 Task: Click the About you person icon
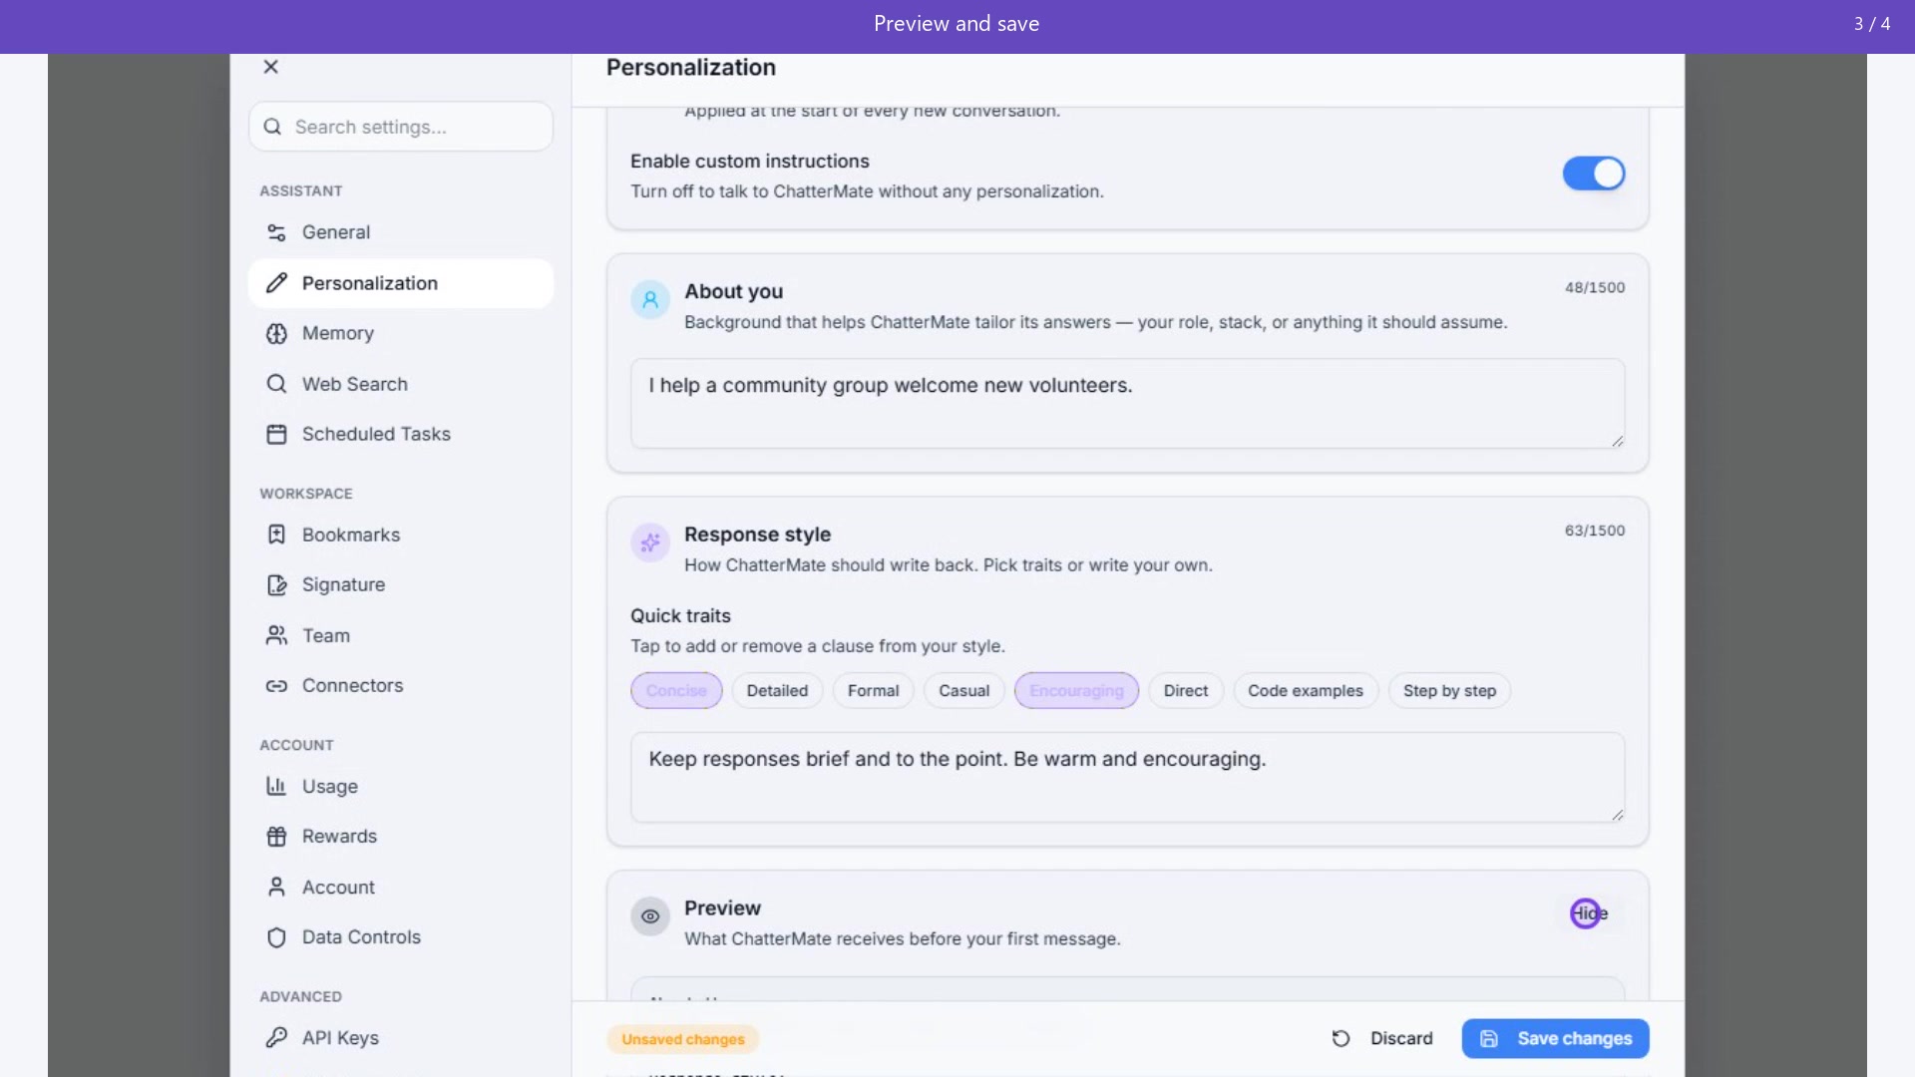[x=650, y=299]
